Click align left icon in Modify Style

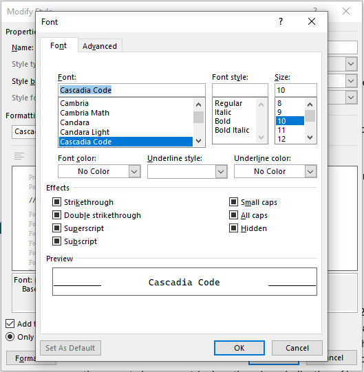click(19, 156)
